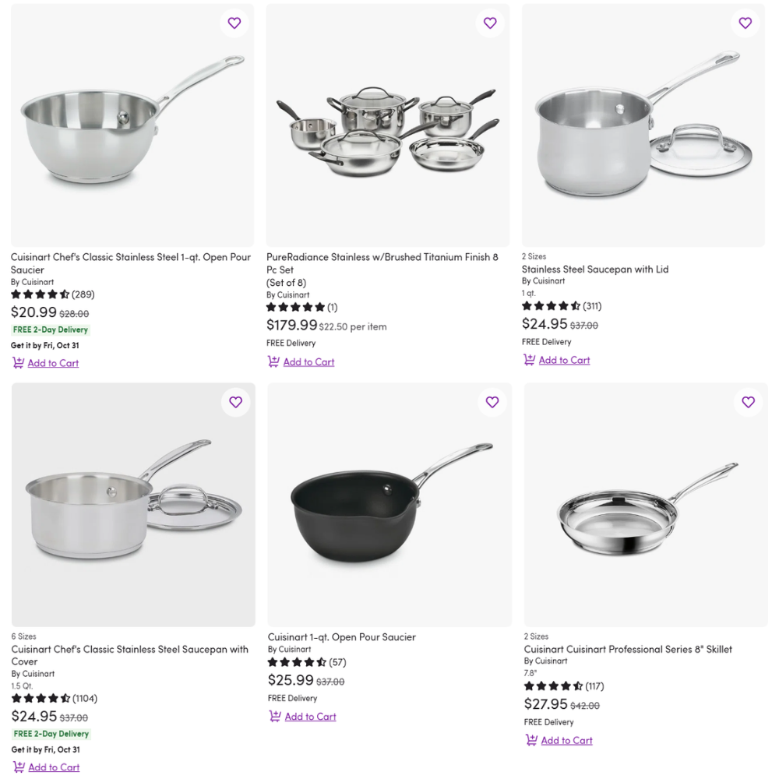
Task: Click cart icon for Stainless Steel Saucepan with Lid
Action: [x=529, y=360]
